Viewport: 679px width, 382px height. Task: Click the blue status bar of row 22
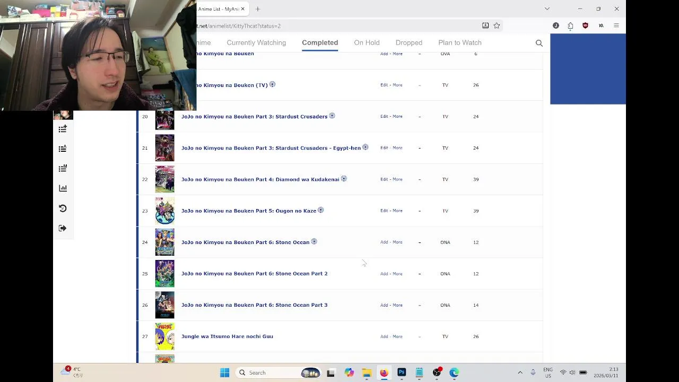pos(137,179)
